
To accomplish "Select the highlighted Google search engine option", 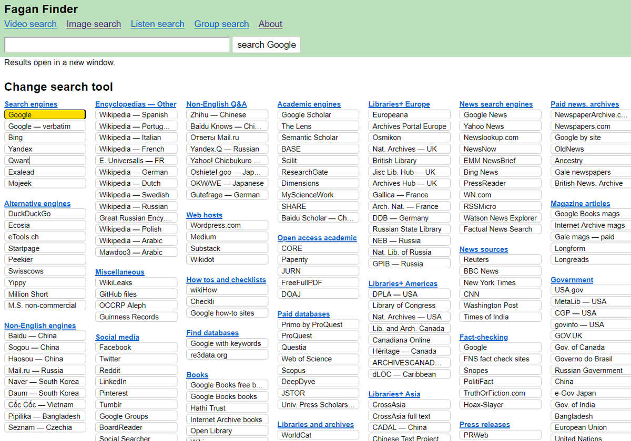I will click(45, 114).
